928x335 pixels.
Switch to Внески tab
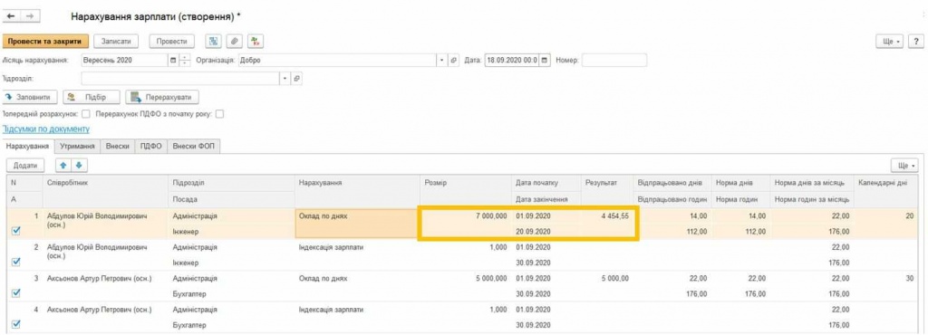click(118, 146)
